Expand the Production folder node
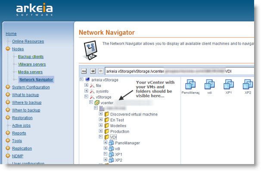261x171 pixels. click(100, 131)
